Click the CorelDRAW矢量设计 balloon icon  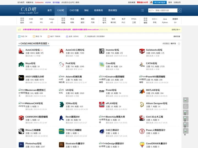[142, 145]
